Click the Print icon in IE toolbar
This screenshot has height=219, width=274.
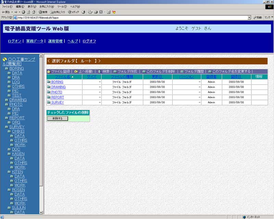pos(96,12)
